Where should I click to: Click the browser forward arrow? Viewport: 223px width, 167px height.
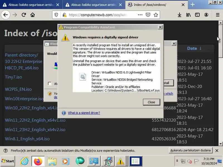point(15,15)
